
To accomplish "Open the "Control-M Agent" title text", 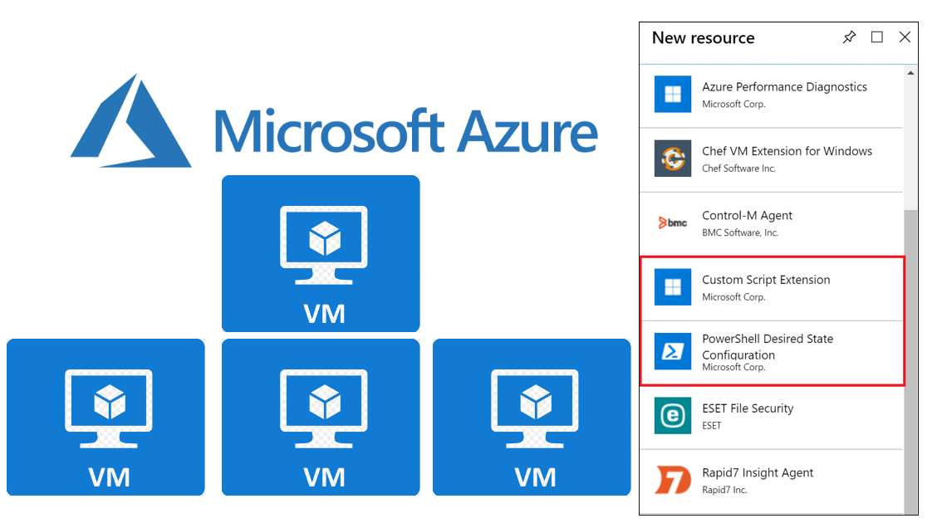I will point(747,216).
